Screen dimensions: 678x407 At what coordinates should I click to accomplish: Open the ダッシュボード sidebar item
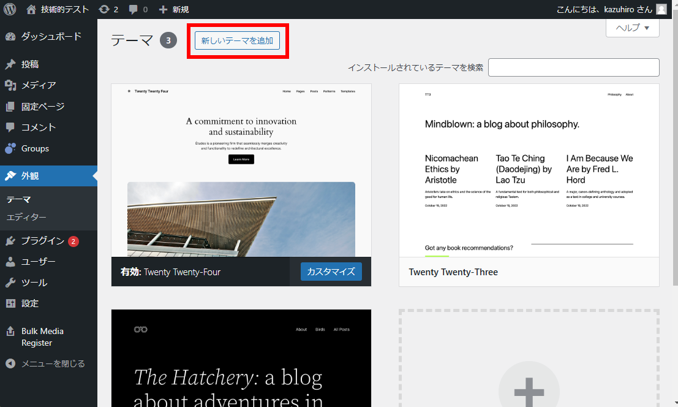pos(51,36)
